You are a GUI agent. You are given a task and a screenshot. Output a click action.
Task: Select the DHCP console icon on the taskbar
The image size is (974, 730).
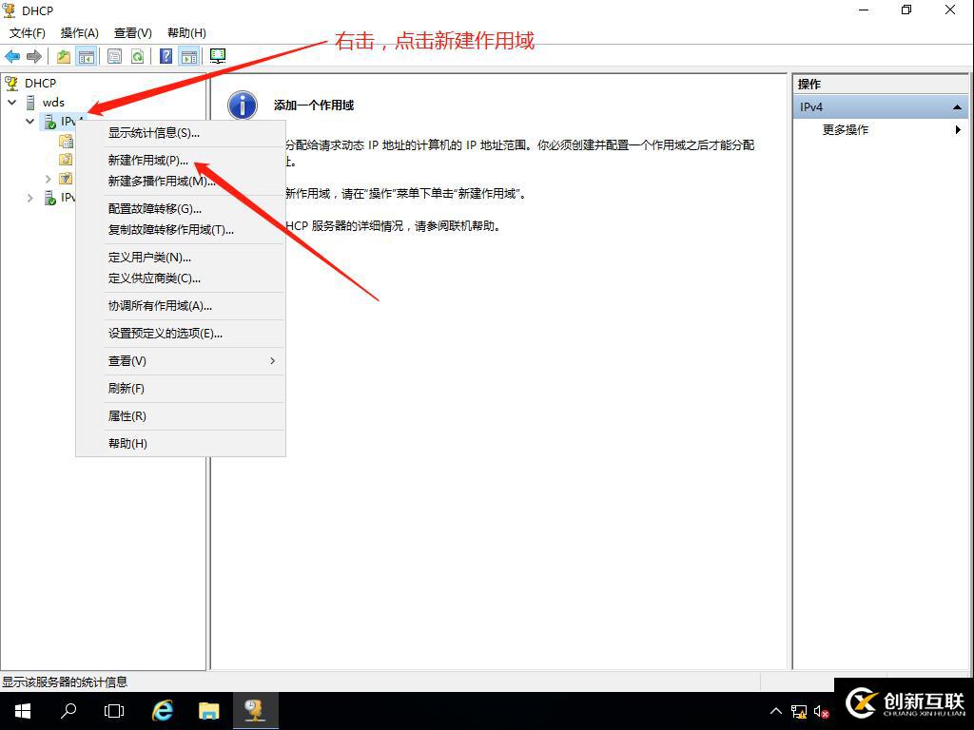click(x=254, y=710)
